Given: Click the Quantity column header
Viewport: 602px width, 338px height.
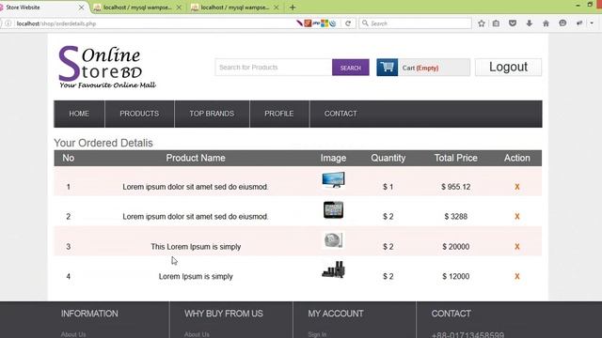Looking at the screenshot, I should coord(388,158).
